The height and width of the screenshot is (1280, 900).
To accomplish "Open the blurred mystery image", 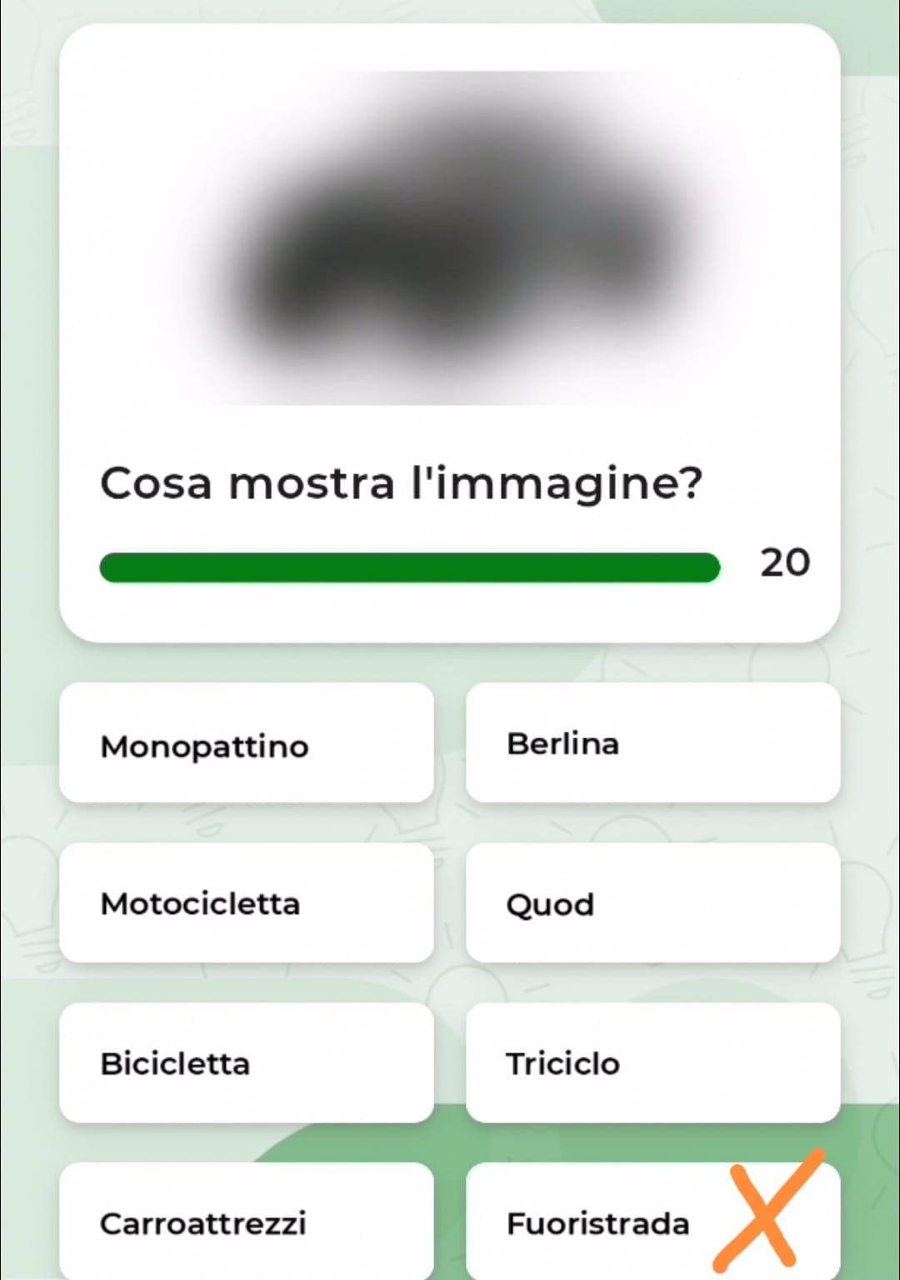I will (450, 238).
